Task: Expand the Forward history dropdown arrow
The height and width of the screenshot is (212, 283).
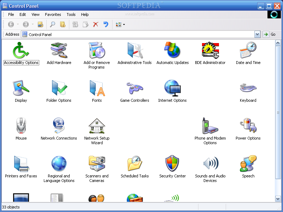Action: pos(33,24)
